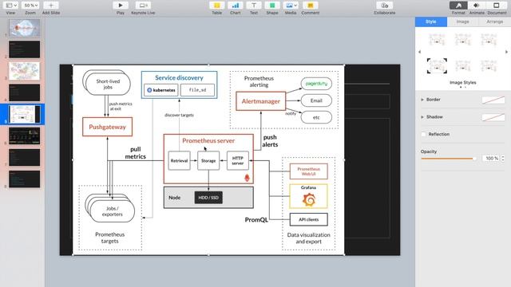This screenshot has height=287, width=511.
Task: Expand the Border section
Action: 422,100
